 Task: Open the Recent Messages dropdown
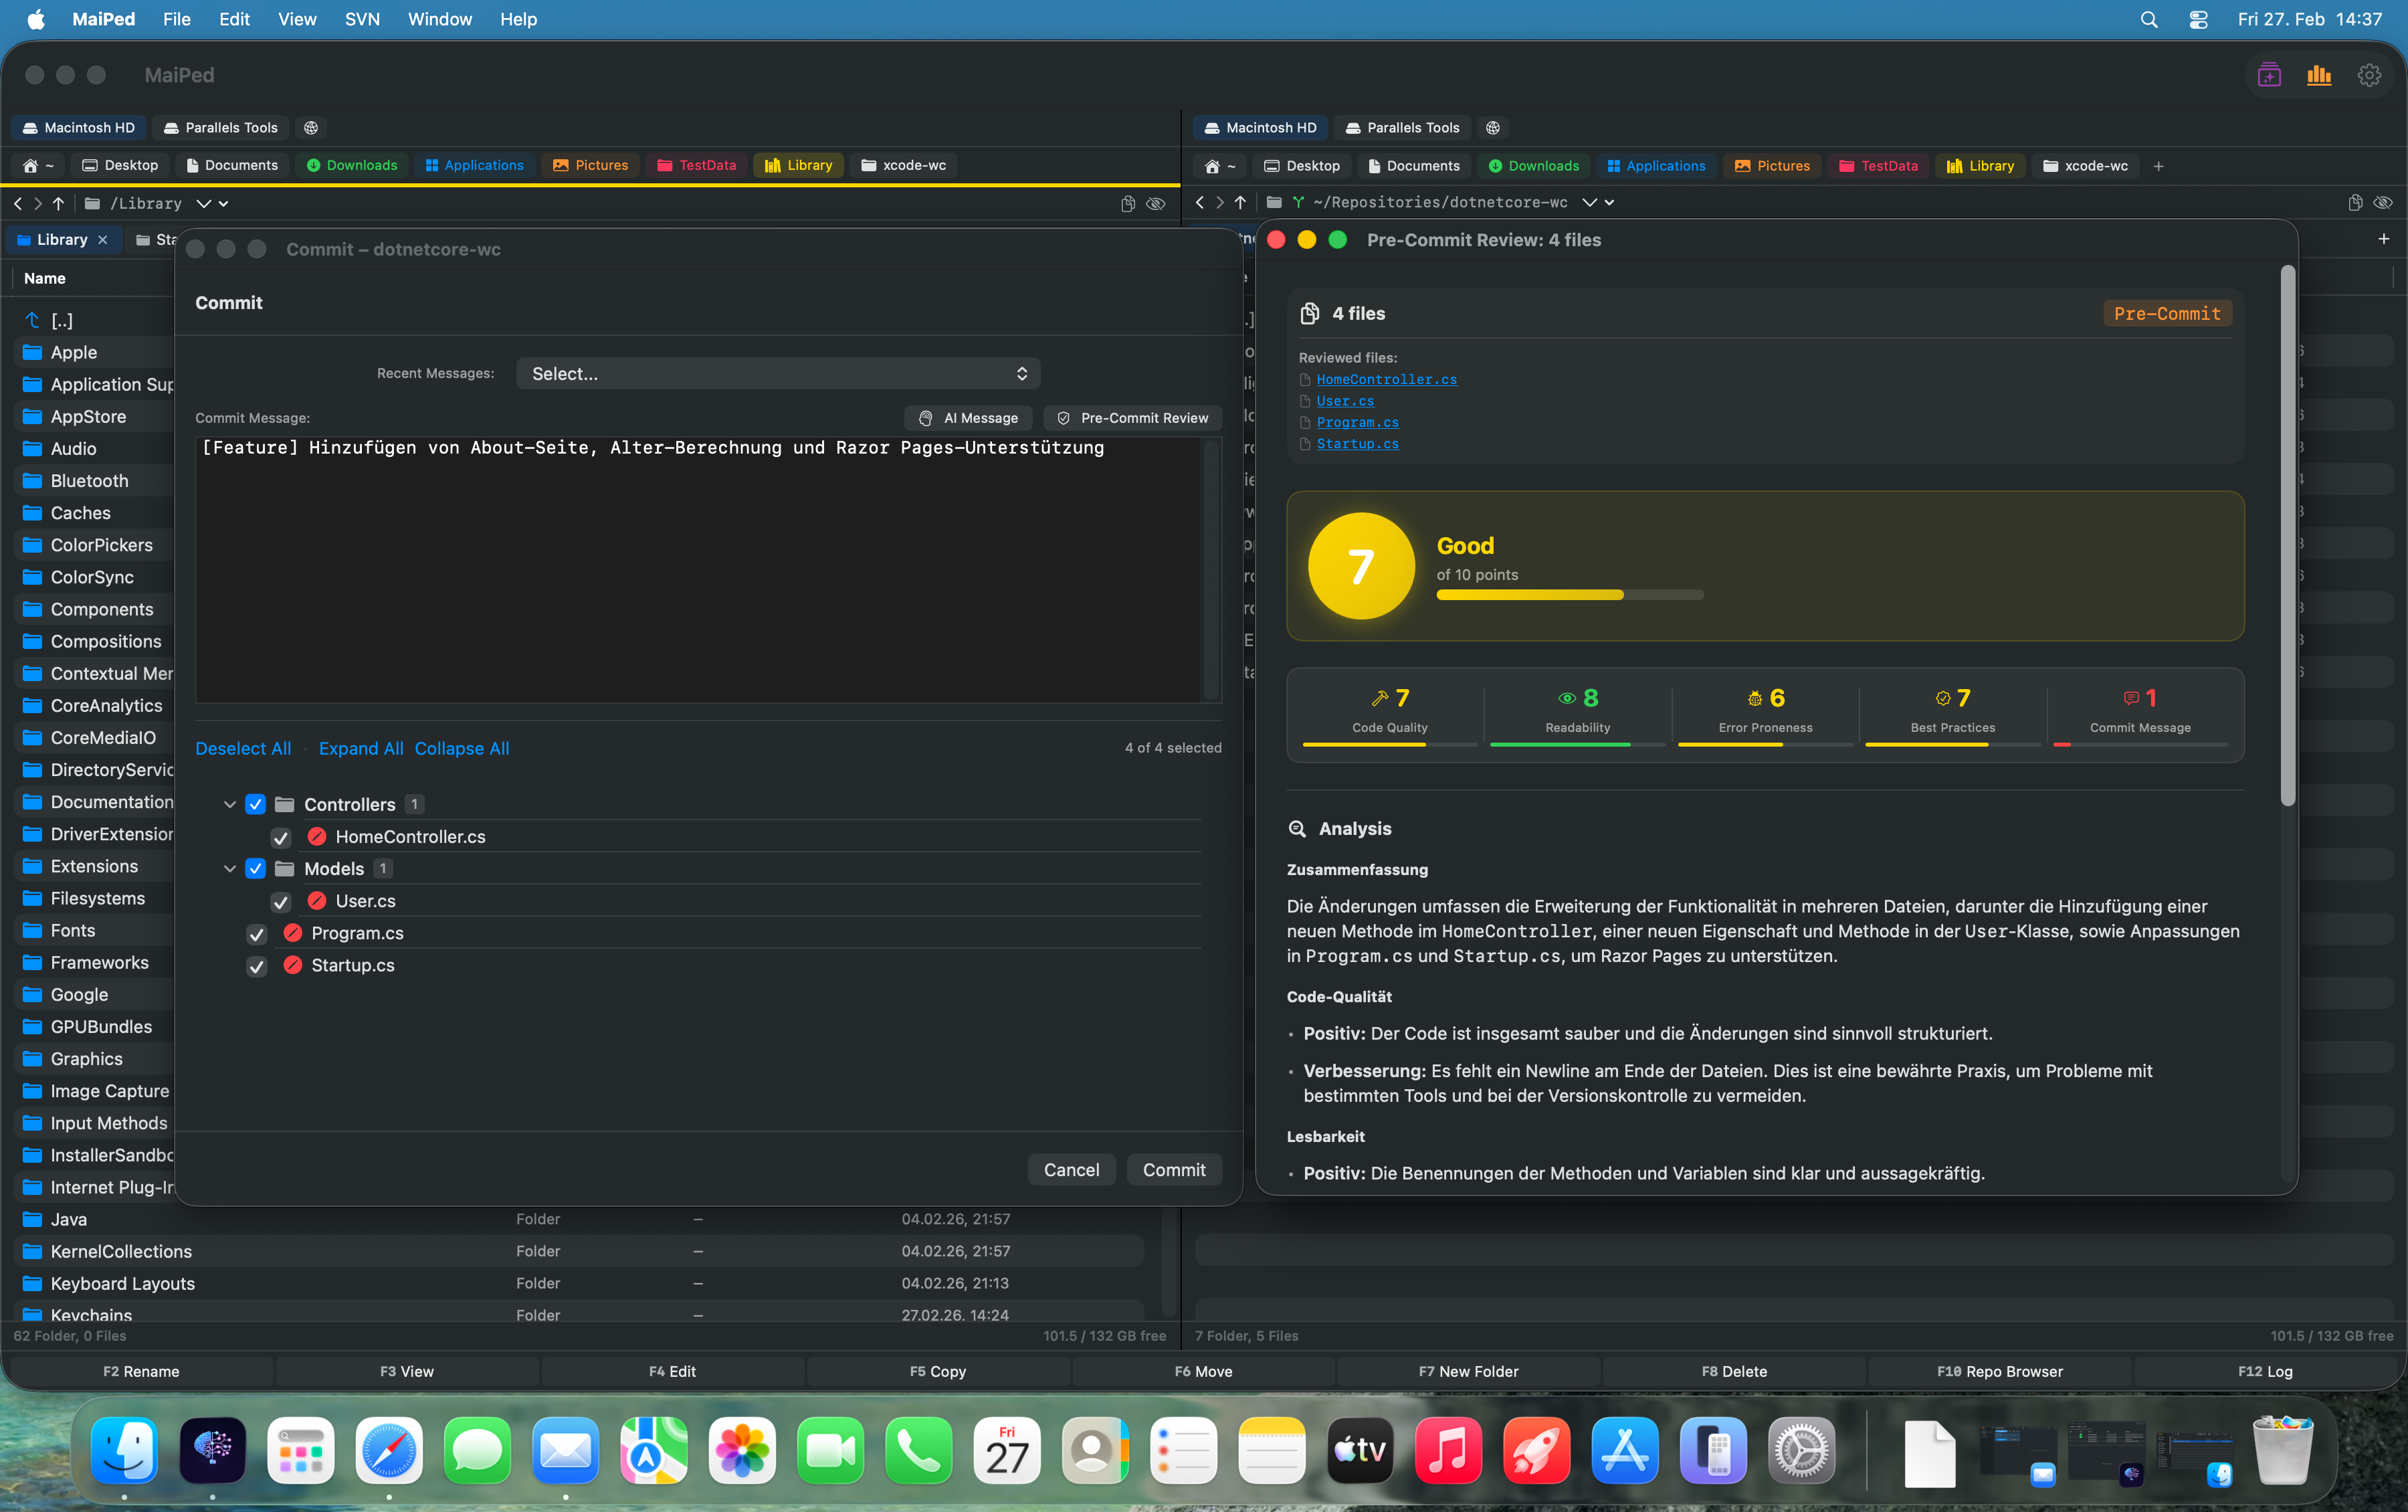coord(778,373)
